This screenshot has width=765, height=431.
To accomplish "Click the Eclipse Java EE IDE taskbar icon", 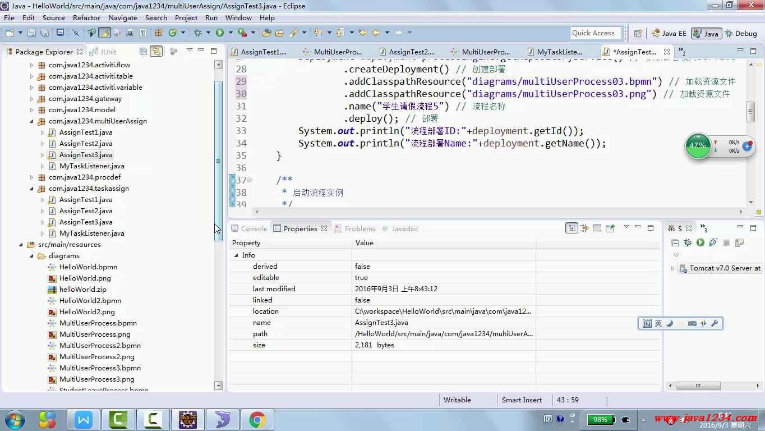I will point(188,419).
